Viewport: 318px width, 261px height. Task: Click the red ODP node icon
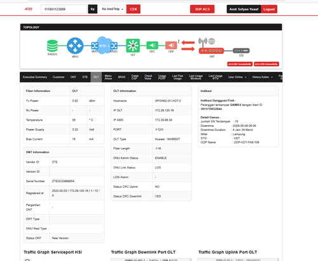click(171, 45)
